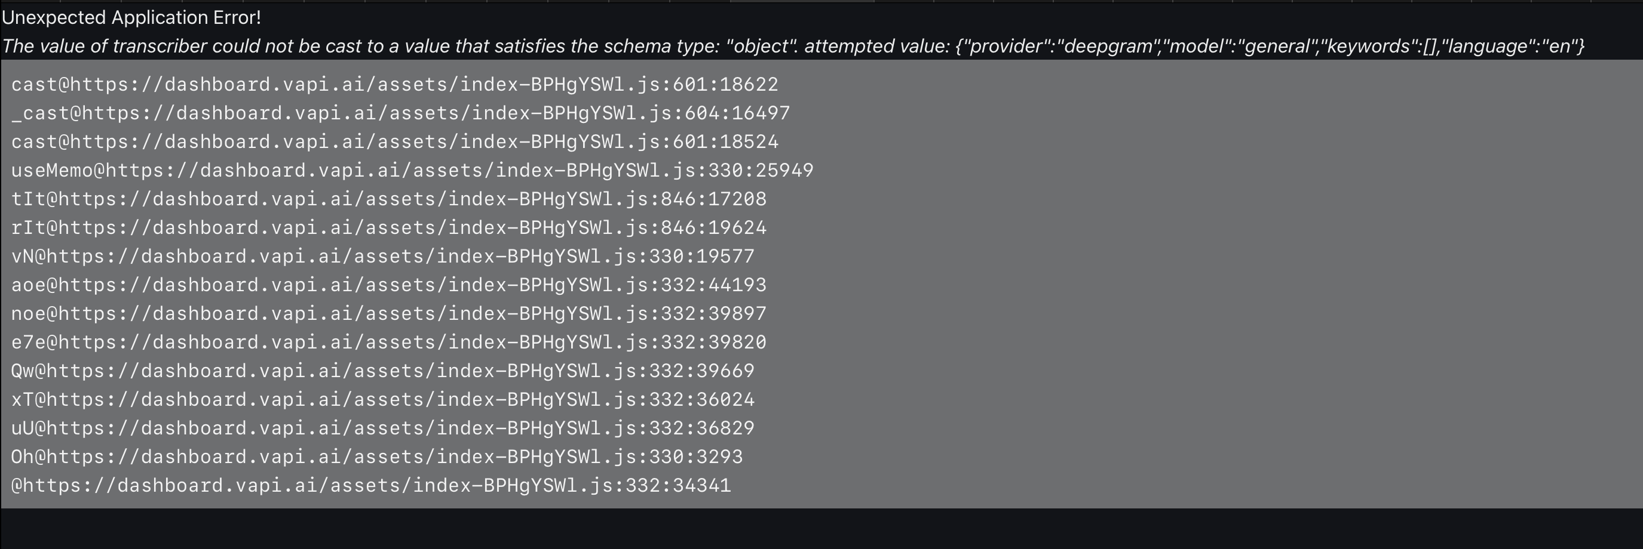The image size is (1643, 549).
Task: Click the attempted value JSON with "deepgram"
Action: click(1269, 47)
